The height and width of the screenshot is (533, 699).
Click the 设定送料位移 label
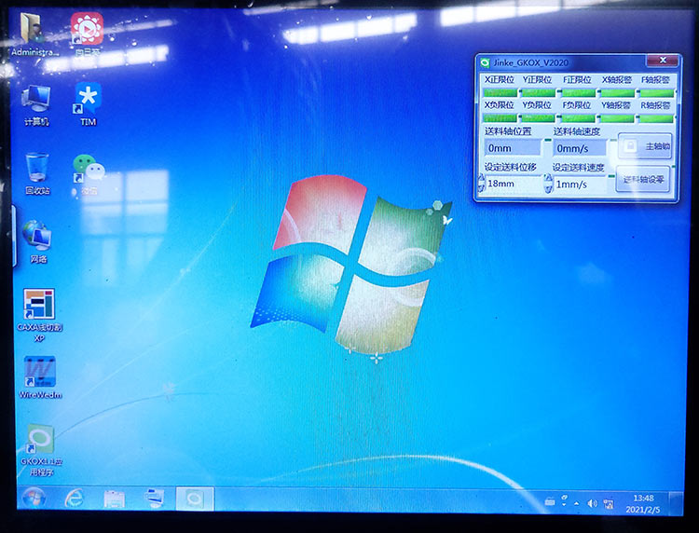[x=511, y=167]
